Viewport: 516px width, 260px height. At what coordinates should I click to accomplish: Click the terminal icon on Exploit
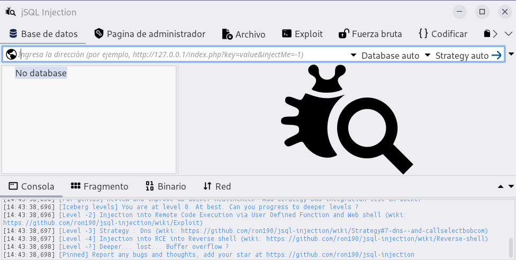click(287, 33)
